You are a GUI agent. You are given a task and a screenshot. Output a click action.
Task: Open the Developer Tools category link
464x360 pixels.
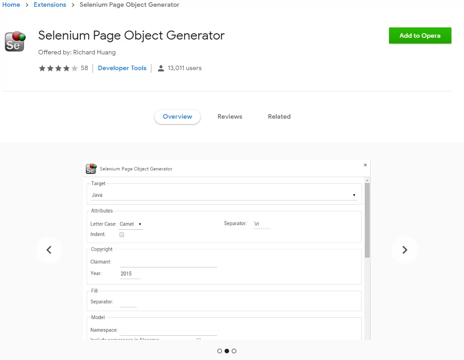click(122, 68)
